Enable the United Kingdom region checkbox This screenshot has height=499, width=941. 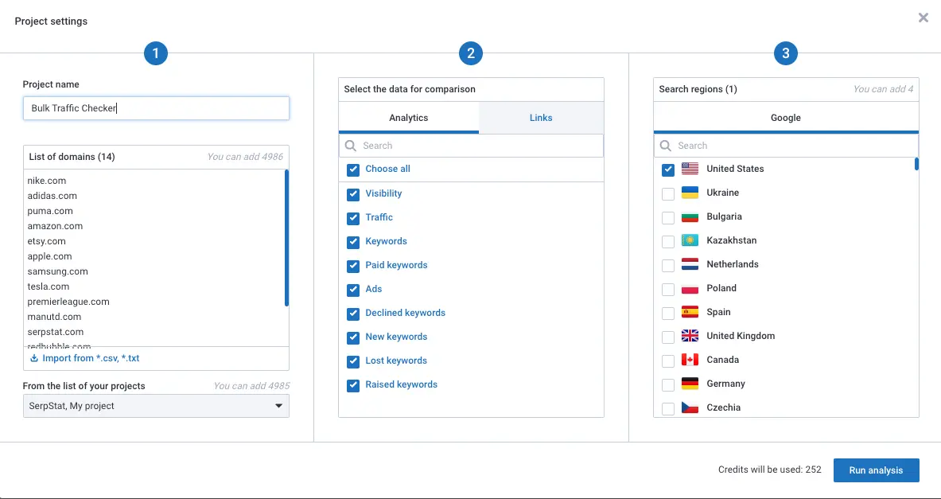[668, 337]
